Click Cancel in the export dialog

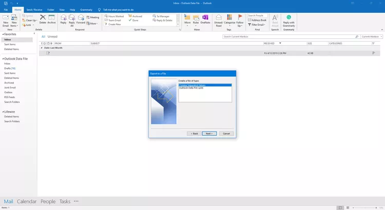(x=226, y=134)
